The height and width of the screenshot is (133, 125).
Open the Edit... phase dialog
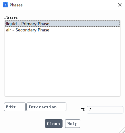(x=15, y=107)
